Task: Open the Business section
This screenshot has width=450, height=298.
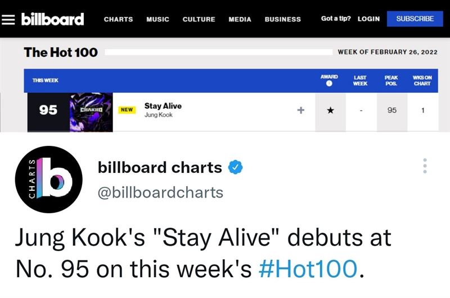Action: pos(282,19)
